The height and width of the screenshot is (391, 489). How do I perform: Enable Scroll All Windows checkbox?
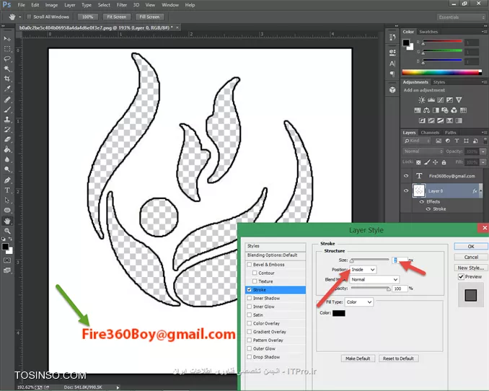point(29,17)
